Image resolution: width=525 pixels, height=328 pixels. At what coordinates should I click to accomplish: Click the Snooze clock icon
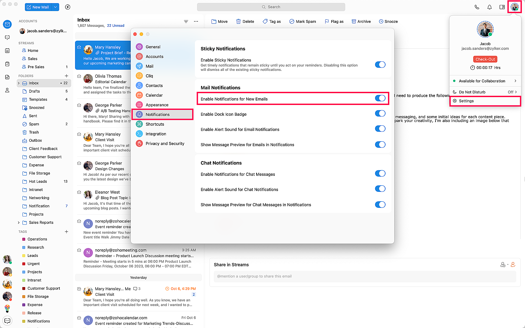[381, 22]
